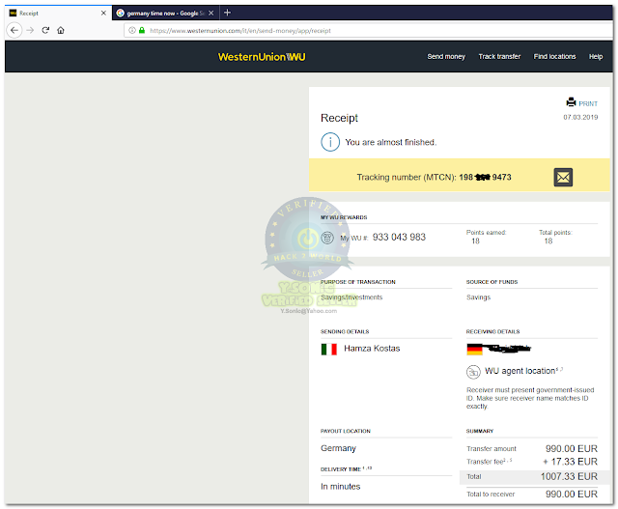Image resolution: width=618 pixels, height=509 pixels.
Task: Click the In minutes delivery time text
Action: pos(341,487)
